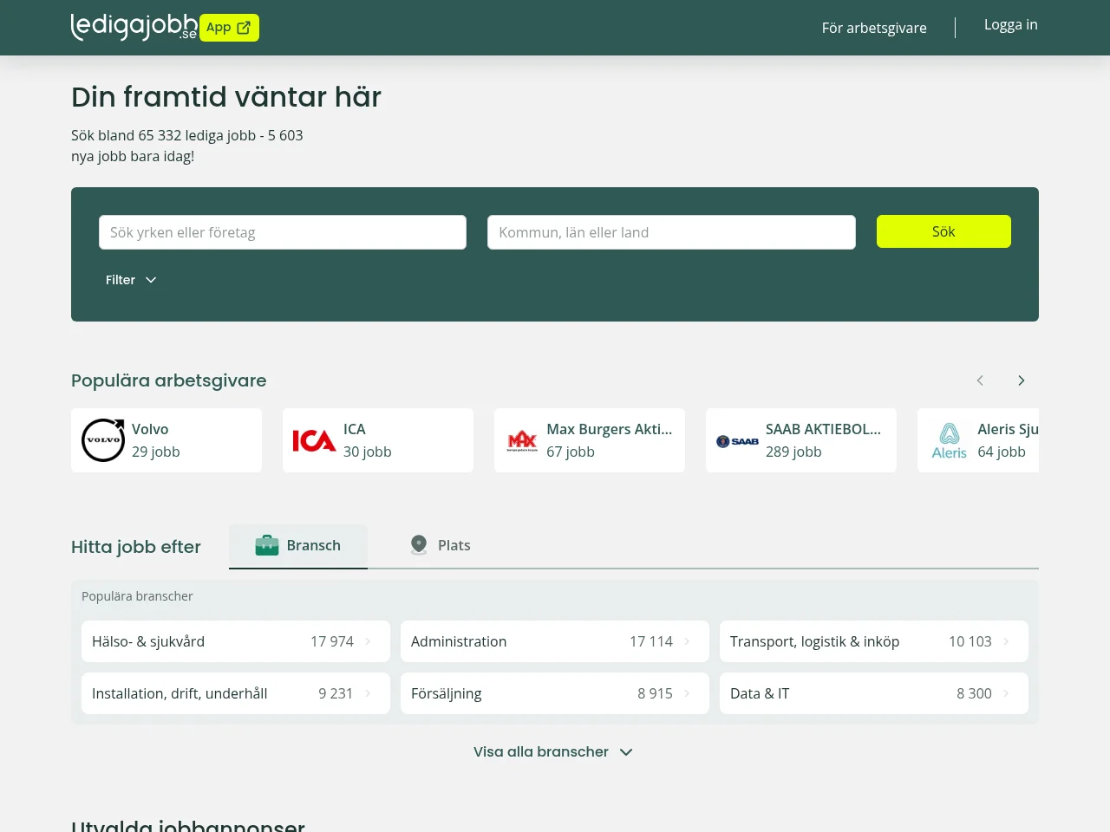Click the Din framtid väntar här heading

226,97
